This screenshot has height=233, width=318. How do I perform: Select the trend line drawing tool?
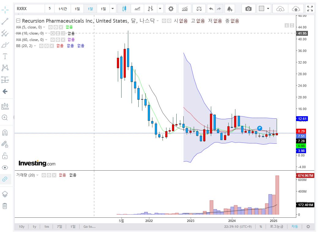pos(5,21)
